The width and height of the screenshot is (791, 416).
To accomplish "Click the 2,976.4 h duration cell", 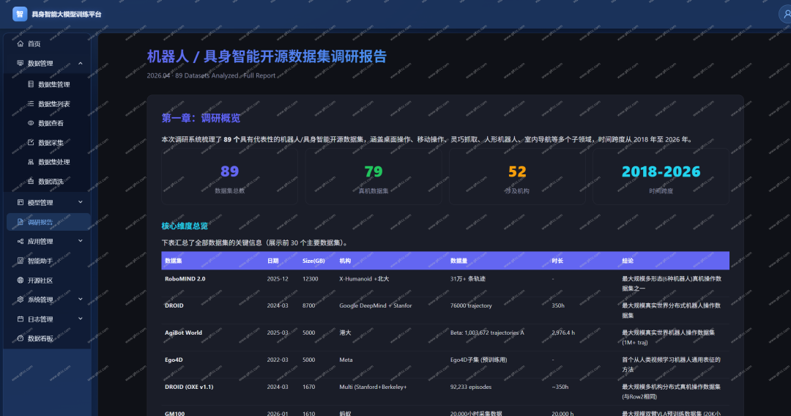I will 563,333.
